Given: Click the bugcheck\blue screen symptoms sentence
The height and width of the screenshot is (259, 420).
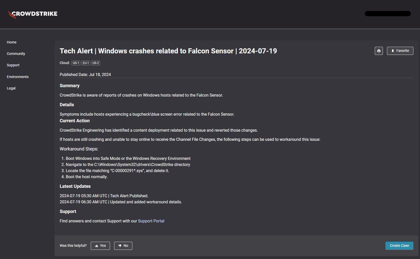Looking at the screenshot, I should tap(147, 114).
